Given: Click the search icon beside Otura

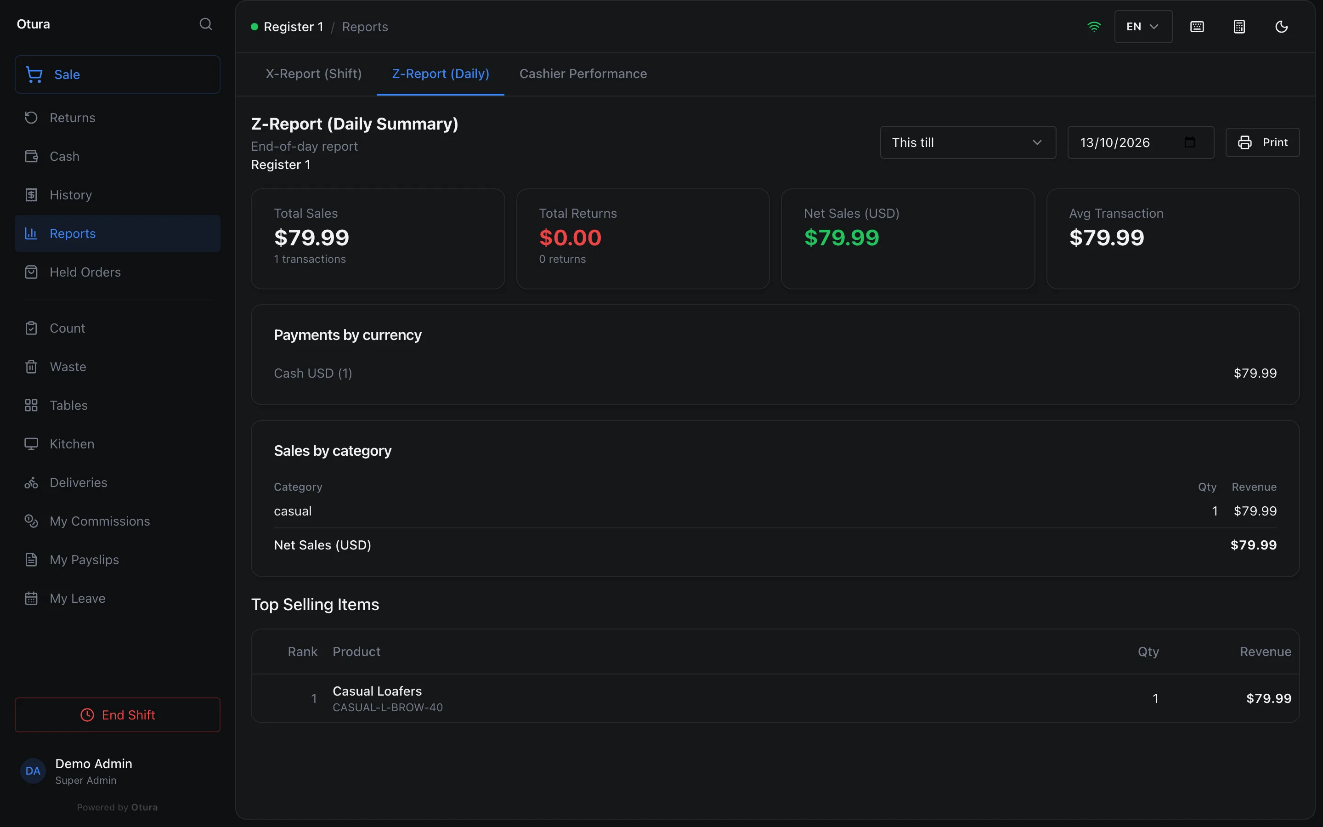Looking at the screenshot, I should coord(205,24).
